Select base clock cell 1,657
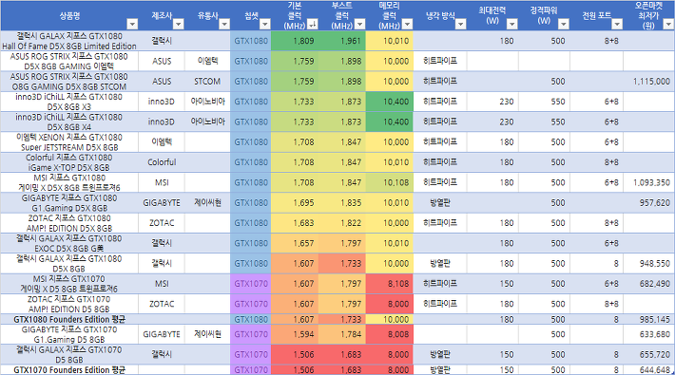The width and height of the screenshot is (675, 375). (295, 243)
